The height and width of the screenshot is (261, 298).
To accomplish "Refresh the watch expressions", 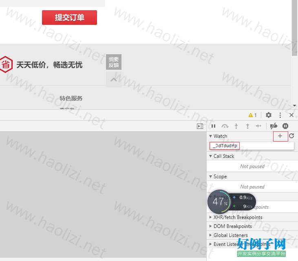I will [x=291, y=136].
